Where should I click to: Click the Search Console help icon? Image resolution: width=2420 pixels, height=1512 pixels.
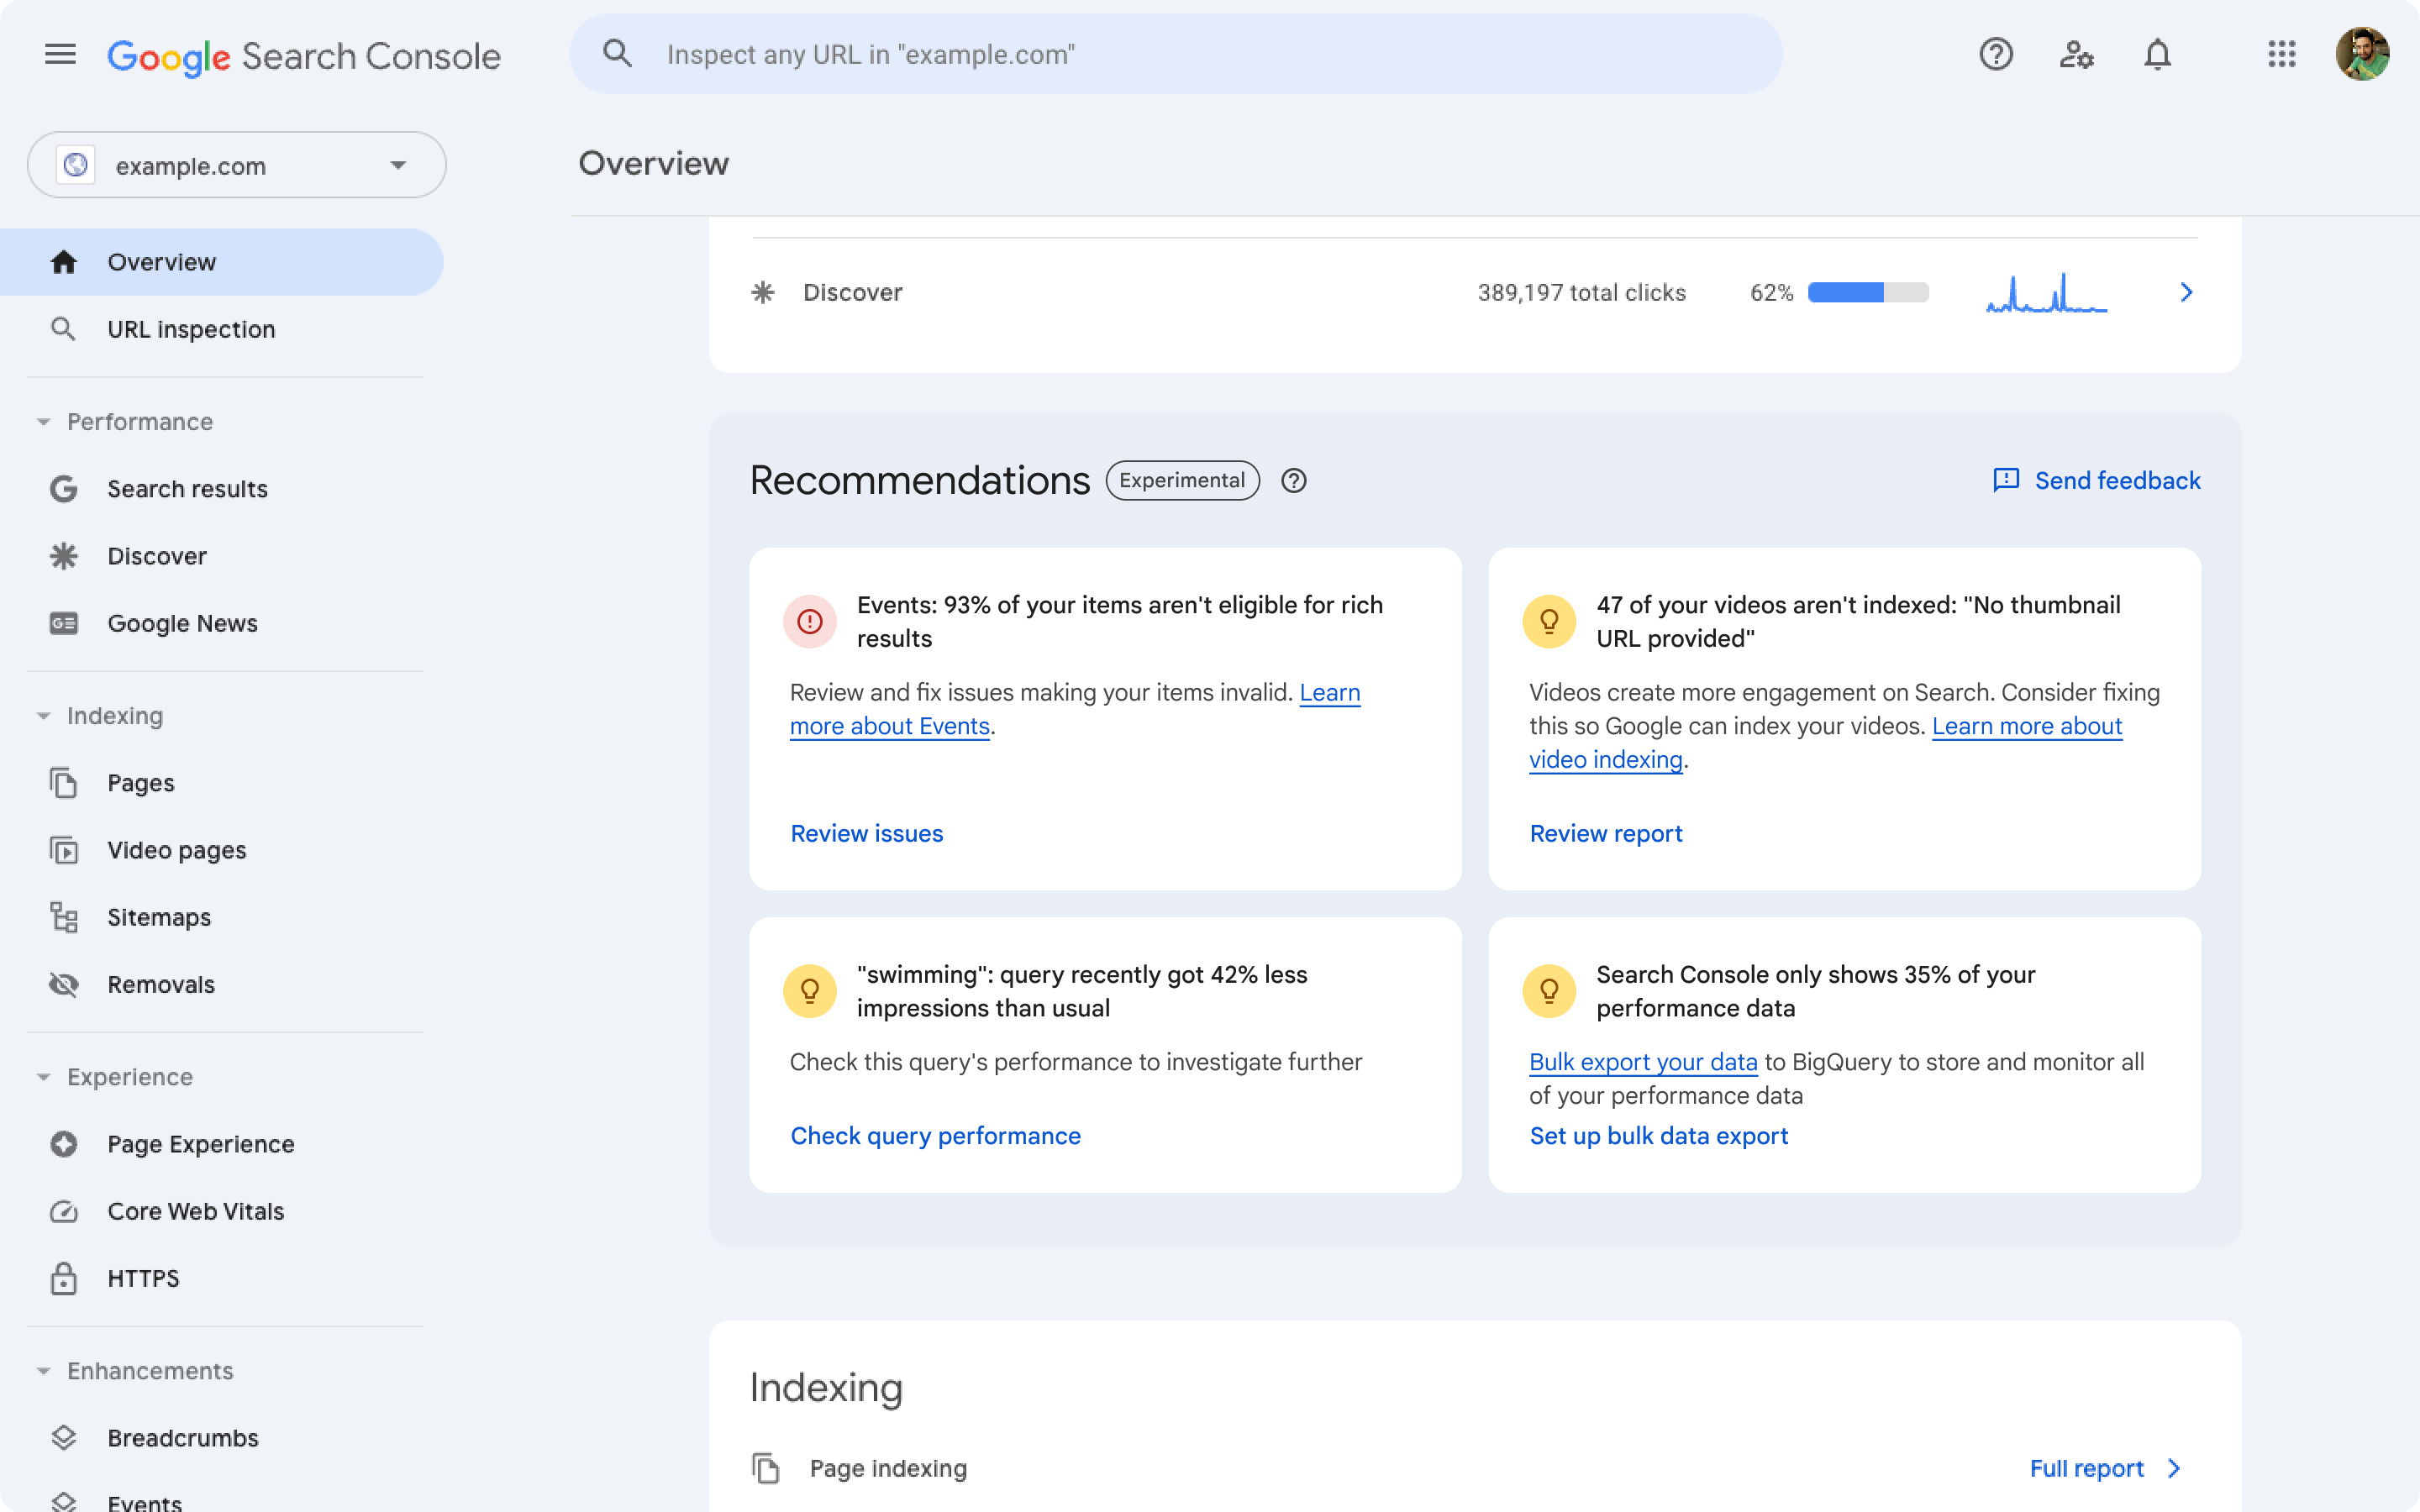click(x=1995, y=54)
